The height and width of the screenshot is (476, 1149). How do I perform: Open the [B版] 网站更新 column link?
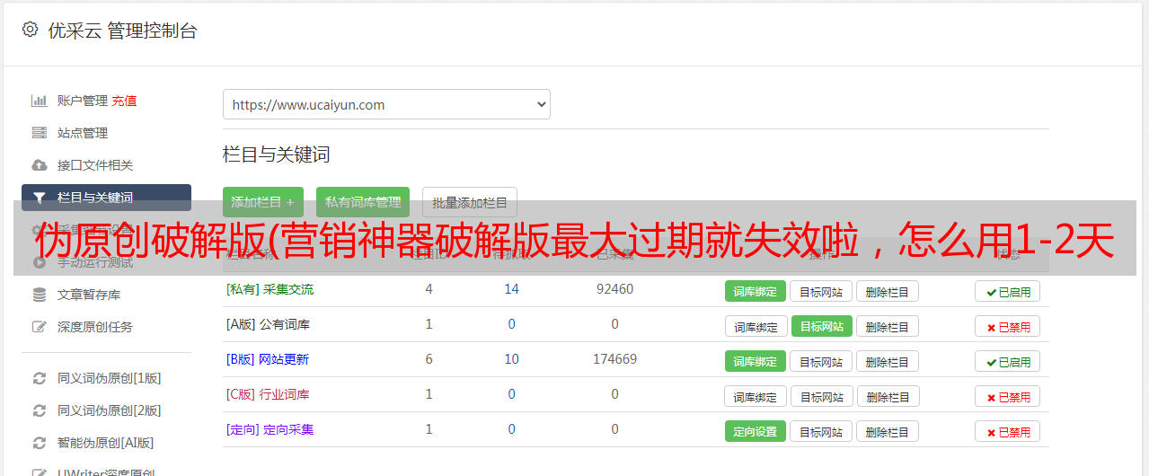(x=268, y=359)
